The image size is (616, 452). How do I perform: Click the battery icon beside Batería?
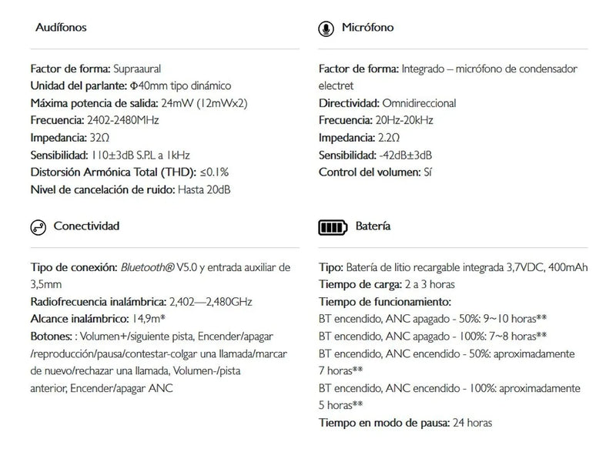click(333, 227)
